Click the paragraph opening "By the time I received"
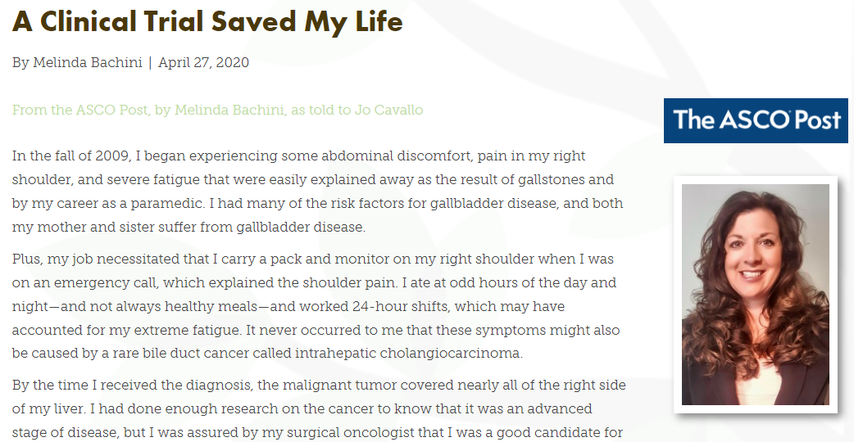The height and width of the screenshot is (442, 854). [x=319, y=408]
